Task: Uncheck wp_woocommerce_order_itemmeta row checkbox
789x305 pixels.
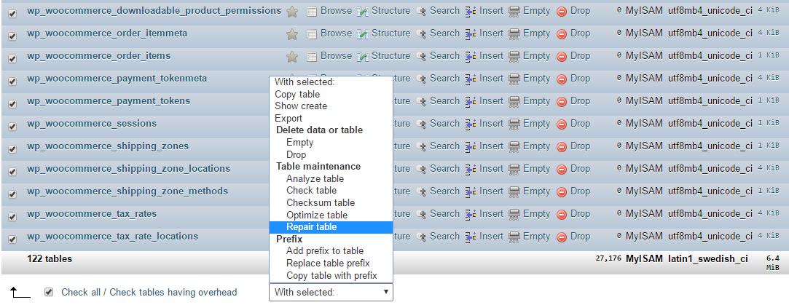Action: [x=12, y=36]
